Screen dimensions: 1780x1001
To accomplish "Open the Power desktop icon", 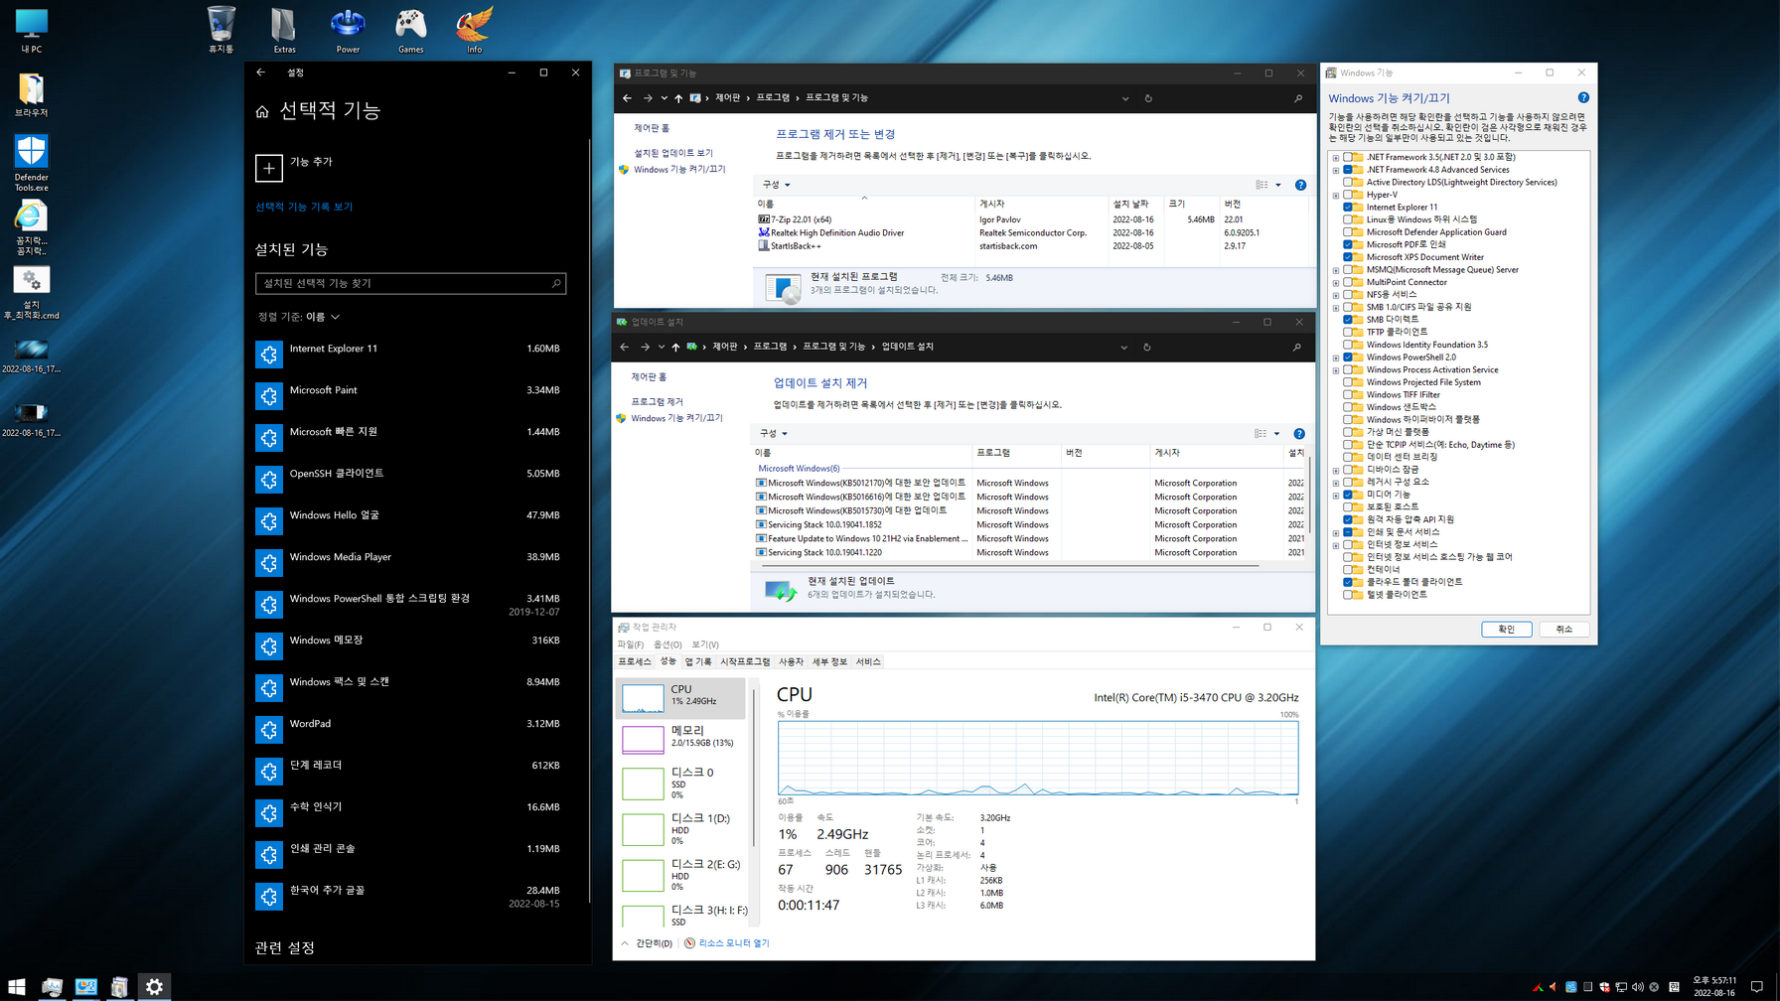I will tap(348, 29).
